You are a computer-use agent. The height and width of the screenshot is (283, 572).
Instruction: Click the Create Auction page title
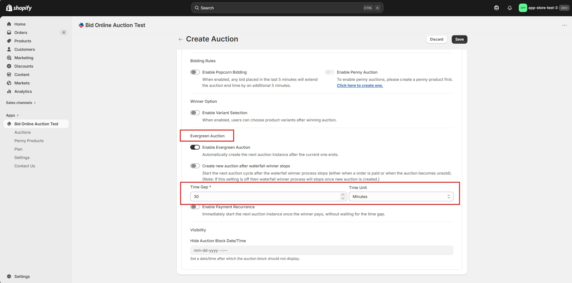click(x=212, y=39)
